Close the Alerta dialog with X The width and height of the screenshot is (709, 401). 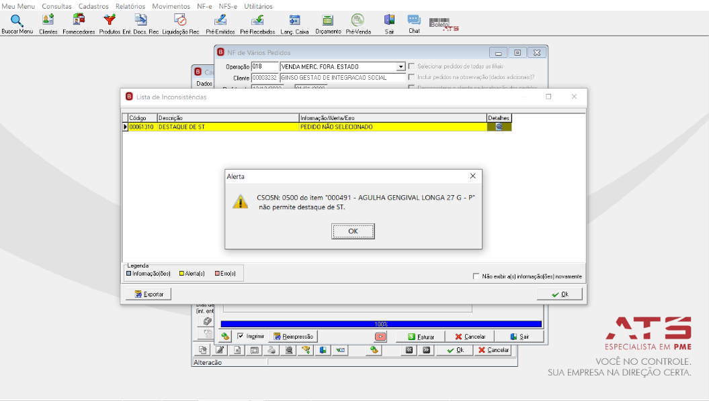coord(472,176)
